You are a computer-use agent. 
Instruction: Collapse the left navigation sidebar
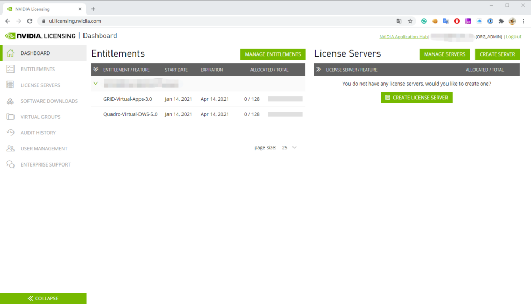pos(43,298)
